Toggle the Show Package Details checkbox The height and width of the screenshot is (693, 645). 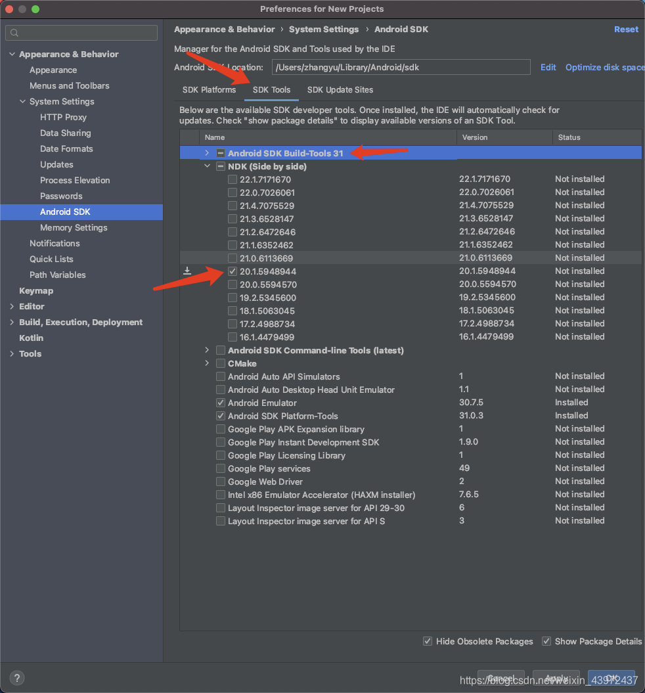pyautogui.click(x=546, y=641)
